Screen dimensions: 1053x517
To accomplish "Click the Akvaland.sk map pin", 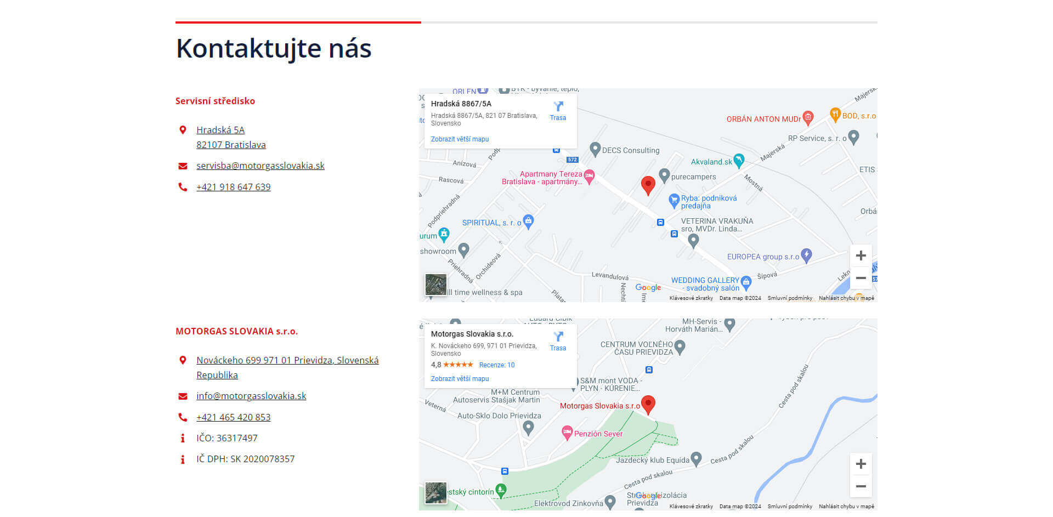I will point(739,161).
